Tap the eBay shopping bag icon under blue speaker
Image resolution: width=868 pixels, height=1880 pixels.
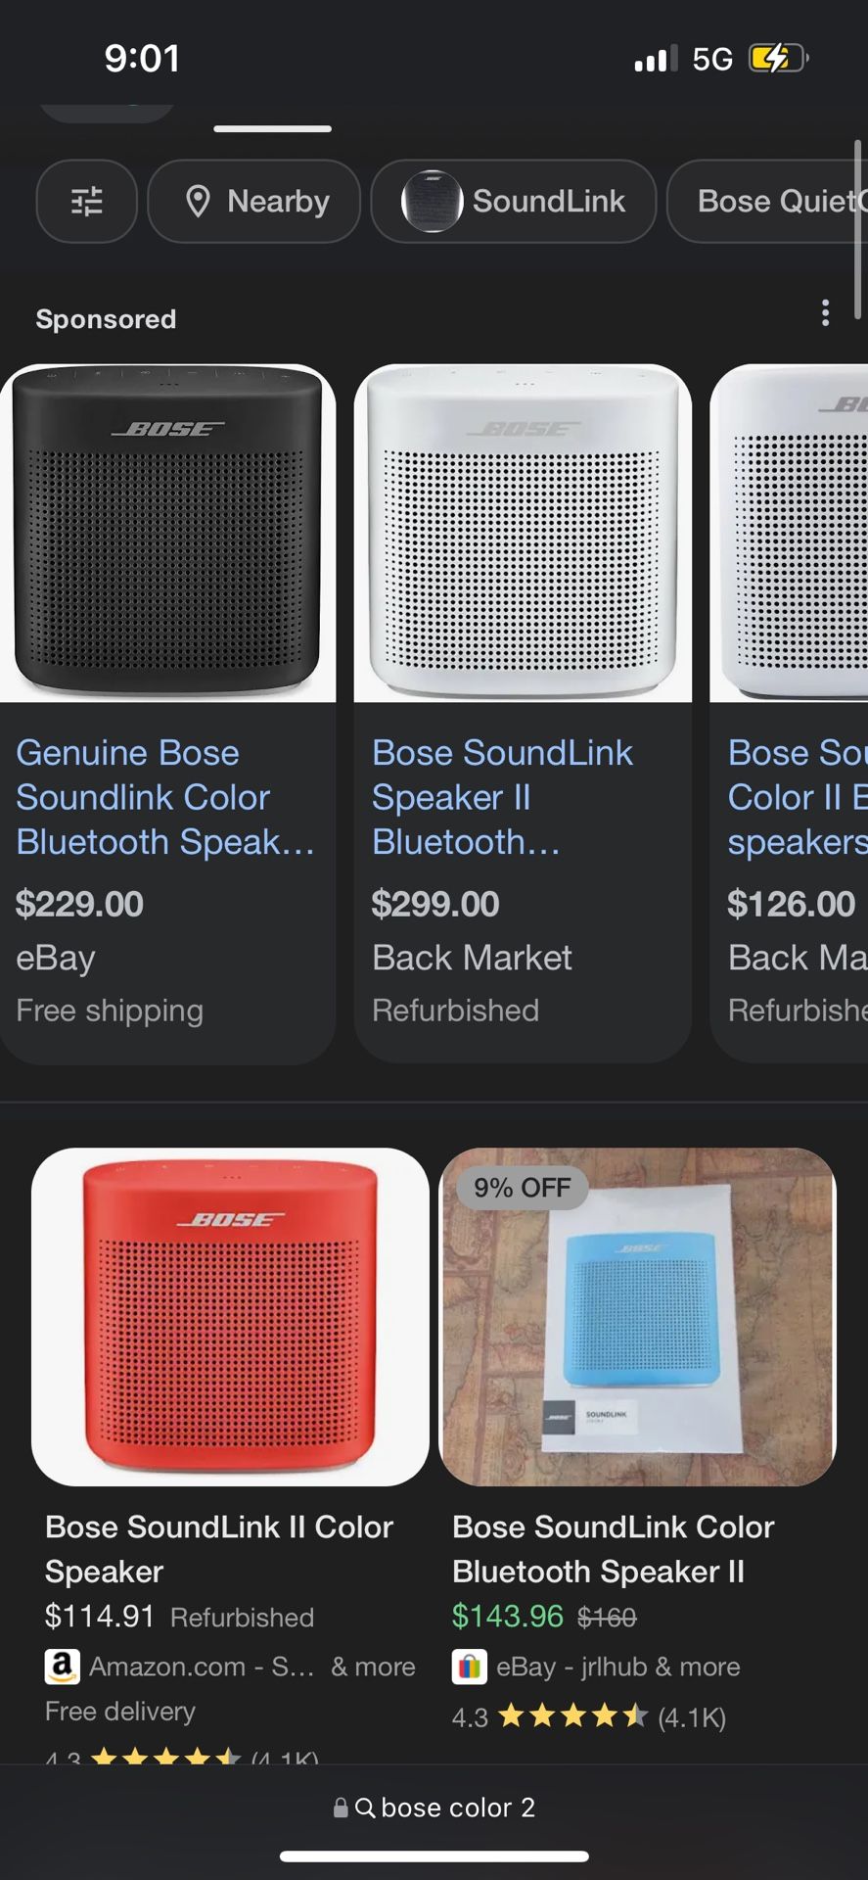tap(469, 1667)
